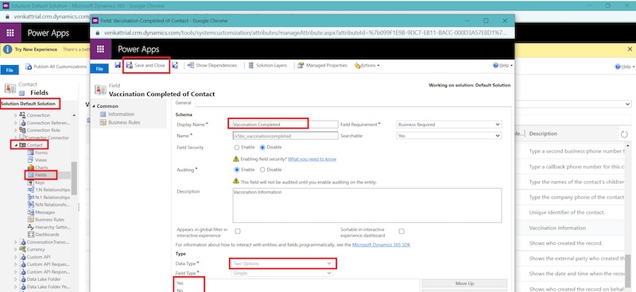Open Help menu in the field window
The image size is (636, 292).
(502, 65)
